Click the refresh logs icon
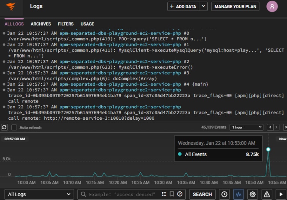Image resolution: width=287 pixels, height=200 pixels. click(x=4, y=127)
